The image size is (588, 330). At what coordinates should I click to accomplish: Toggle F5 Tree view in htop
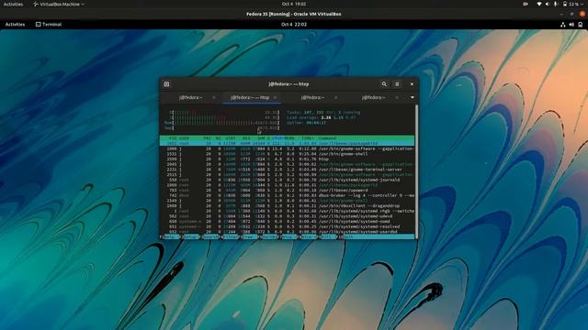tap(249, 236)
